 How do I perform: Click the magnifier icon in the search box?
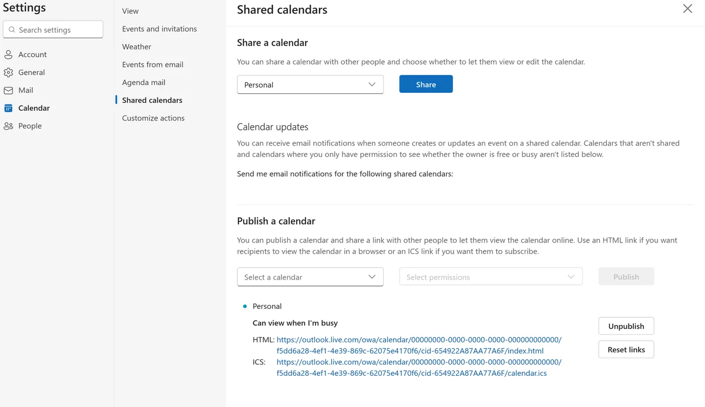tap(13, 29)
